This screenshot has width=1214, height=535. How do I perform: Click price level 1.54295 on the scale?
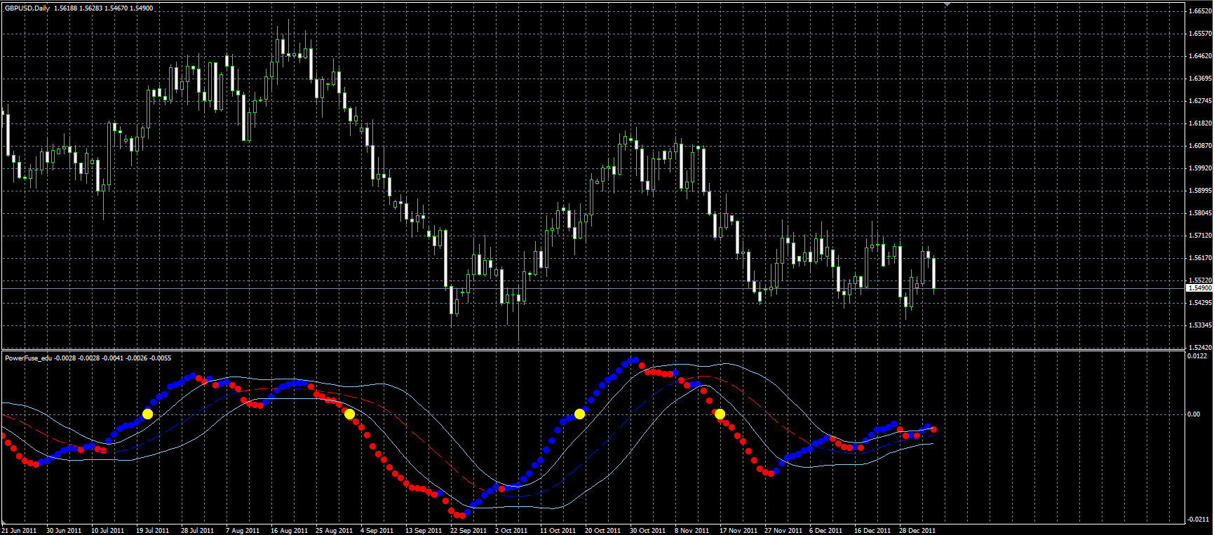[1201, 303]
